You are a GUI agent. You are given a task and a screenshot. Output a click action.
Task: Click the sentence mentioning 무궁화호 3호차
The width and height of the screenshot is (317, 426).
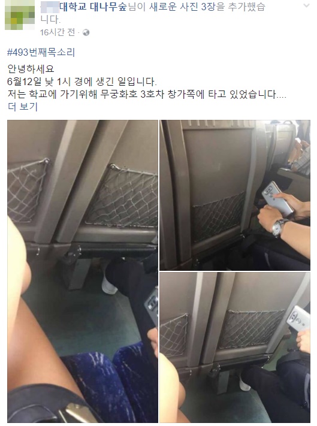(x=147, y=94)
